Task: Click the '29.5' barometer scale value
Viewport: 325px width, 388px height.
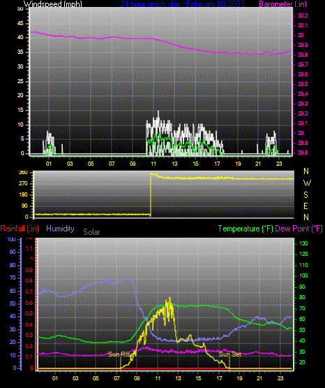Action: 303,84
